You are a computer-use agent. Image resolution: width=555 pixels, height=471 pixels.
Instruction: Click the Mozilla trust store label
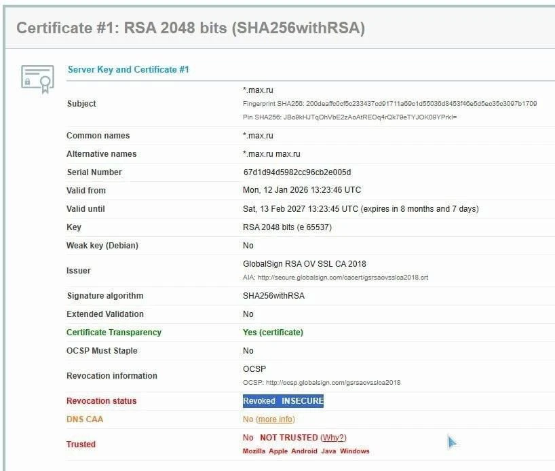(x=254, y=451)
